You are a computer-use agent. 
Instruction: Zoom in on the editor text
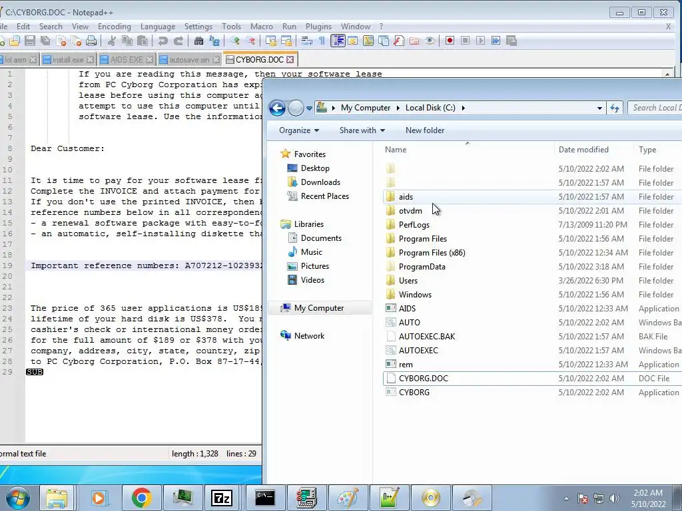coord(235,41)
